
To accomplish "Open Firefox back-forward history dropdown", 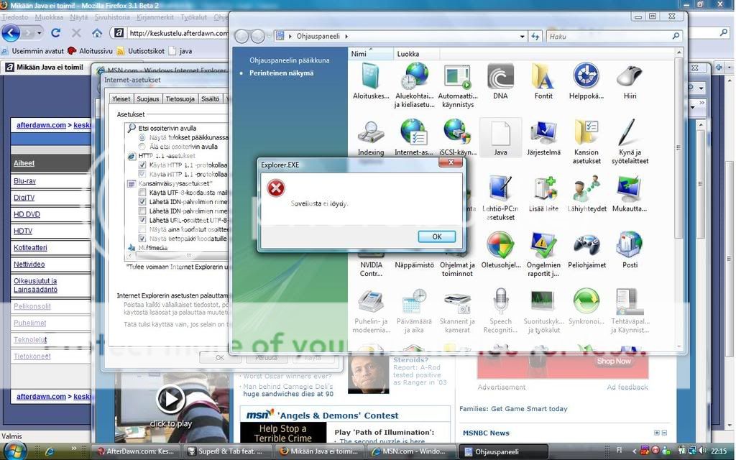I will (40, 33).
